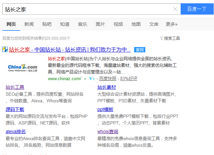Switch to the 新闻 tab
This screenshot has height=155, width=214.
click(29, 24)
